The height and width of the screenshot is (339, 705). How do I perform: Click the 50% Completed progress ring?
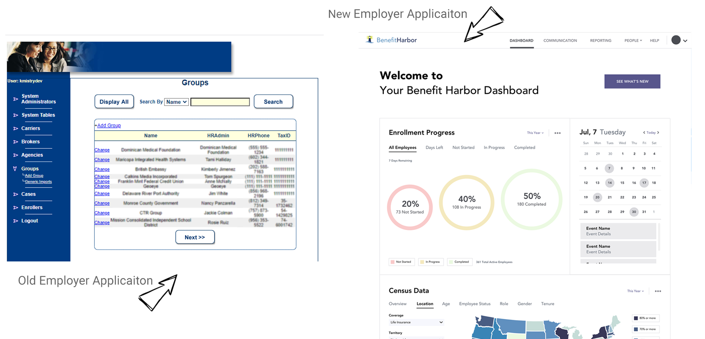[x=531, y=199]
